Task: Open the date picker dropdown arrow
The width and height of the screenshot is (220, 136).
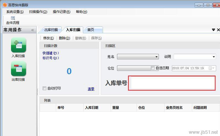Action: [213, 68]
